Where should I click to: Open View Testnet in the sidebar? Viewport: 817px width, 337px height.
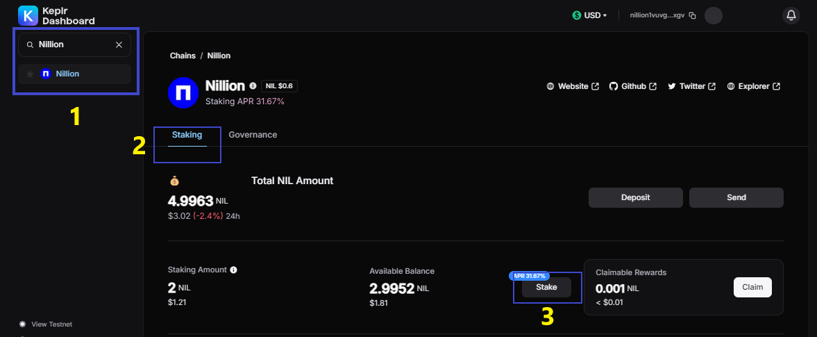[x=45, y=324]
